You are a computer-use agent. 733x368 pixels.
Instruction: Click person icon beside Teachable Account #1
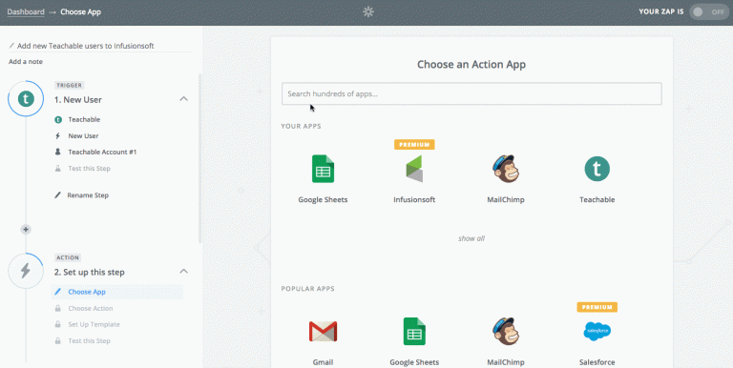click(58, 152)
